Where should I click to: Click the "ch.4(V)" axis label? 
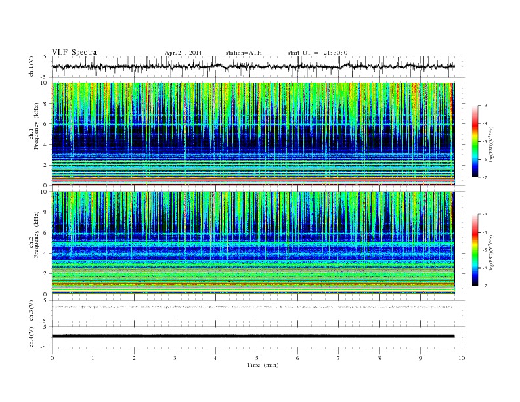(x=32, y=337)
